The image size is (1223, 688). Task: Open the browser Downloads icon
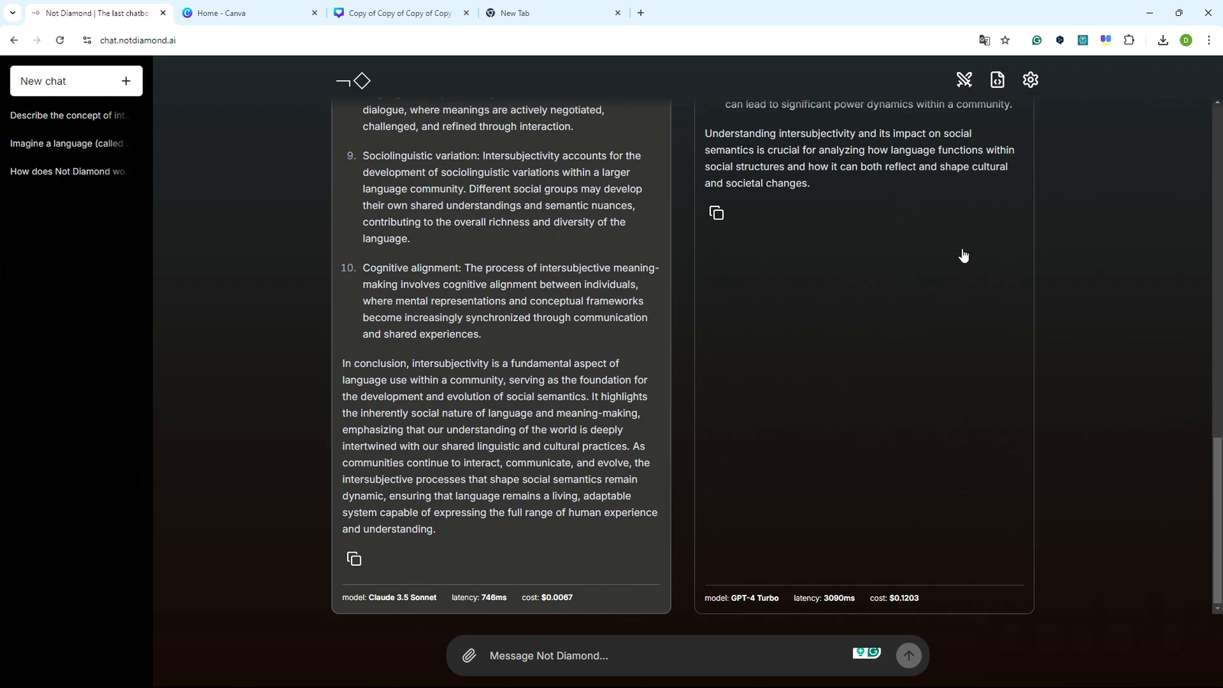tap(1163, 40)
